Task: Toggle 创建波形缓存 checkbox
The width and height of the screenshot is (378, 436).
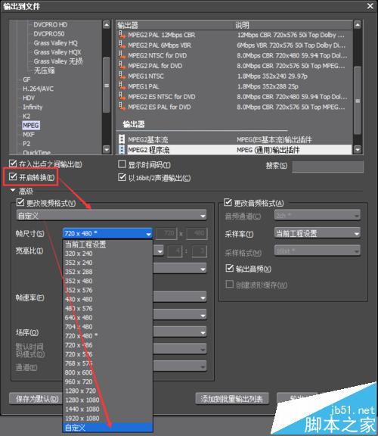Action: point(229,284)
